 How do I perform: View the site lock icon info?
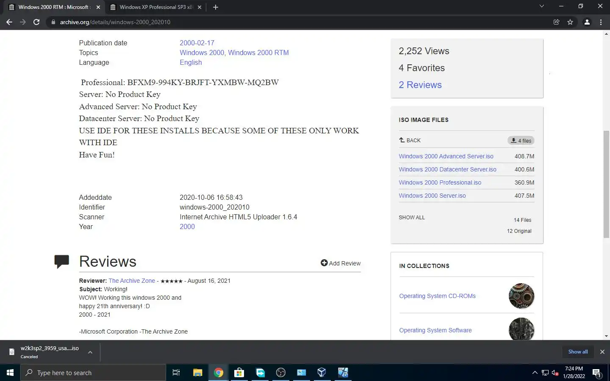(x=53, y=22)
